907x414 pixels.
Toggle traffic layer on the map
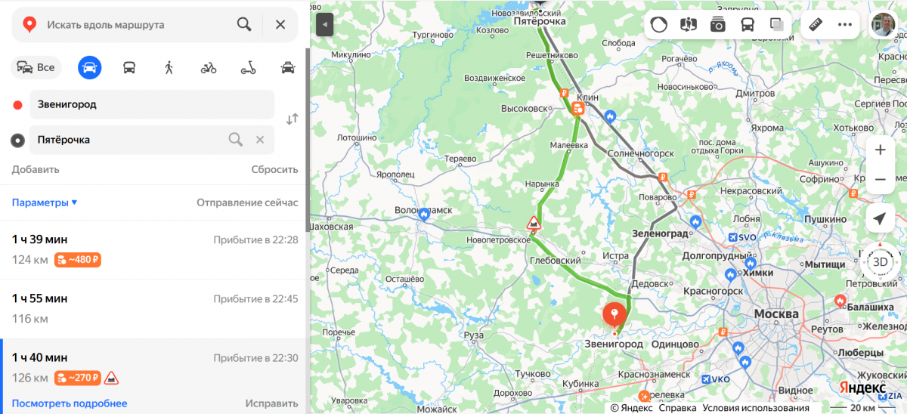pyautogui.click(x=659, y=24)
